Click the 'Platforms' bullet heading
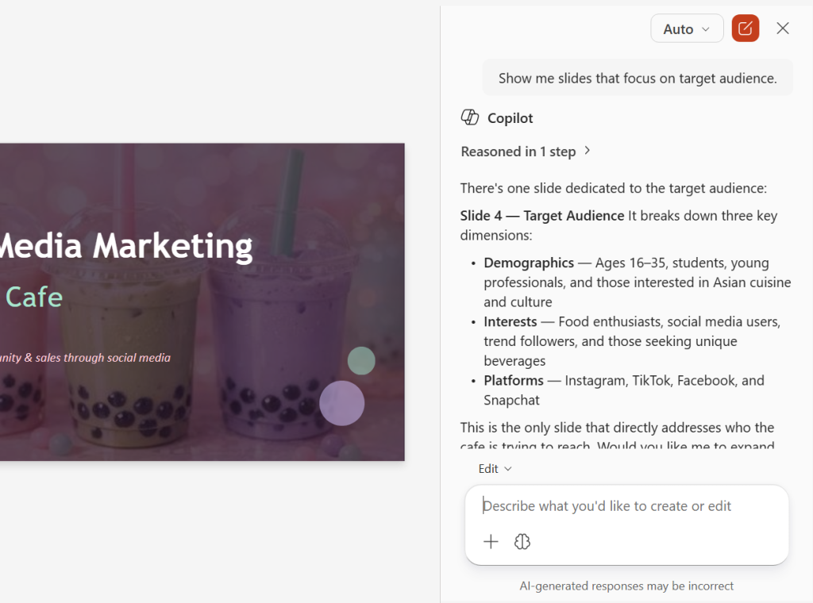 [514, 381]
